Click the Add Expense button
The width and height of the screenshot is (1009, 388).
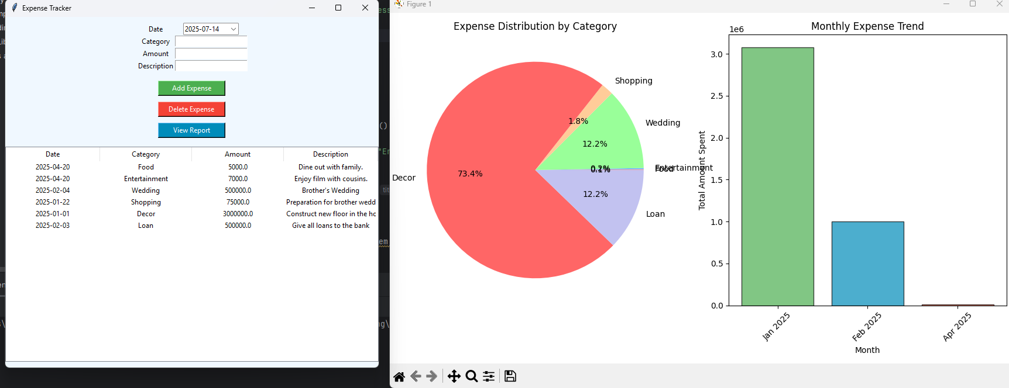(191, 88)
